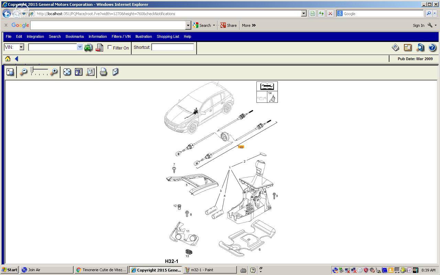Refresh the page in Internet Explorer
440x275 pixels.
pos(321,13)
